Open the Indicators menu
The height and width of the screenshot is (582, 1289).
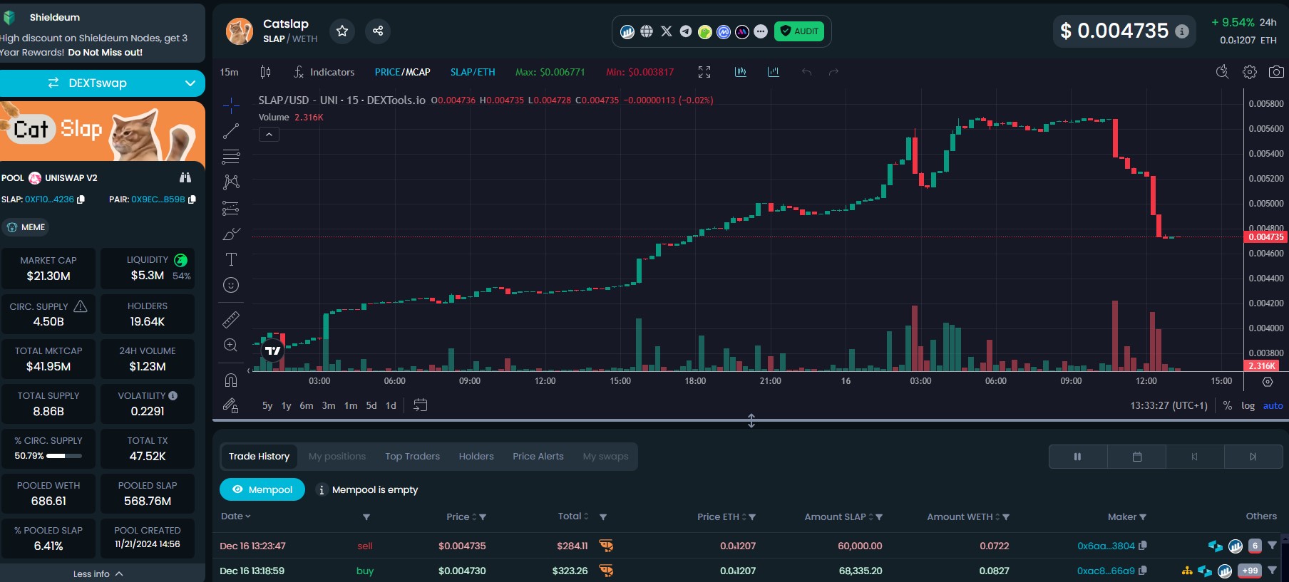click(324, 72)
